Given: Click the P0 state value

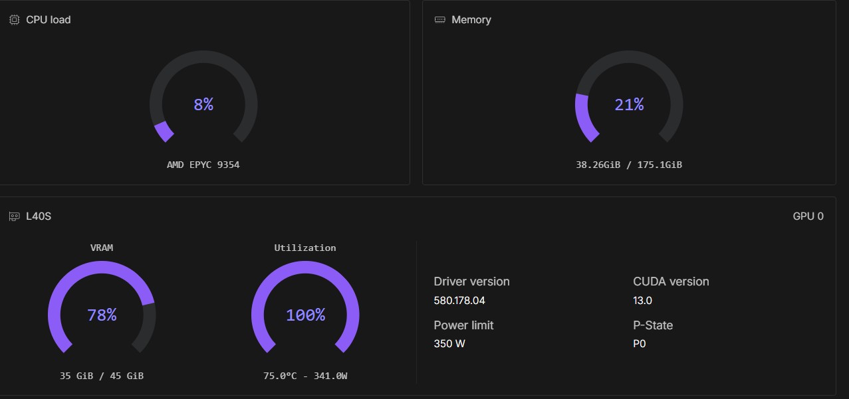Looking at the screenshot, I should click(x=640, y=344).
